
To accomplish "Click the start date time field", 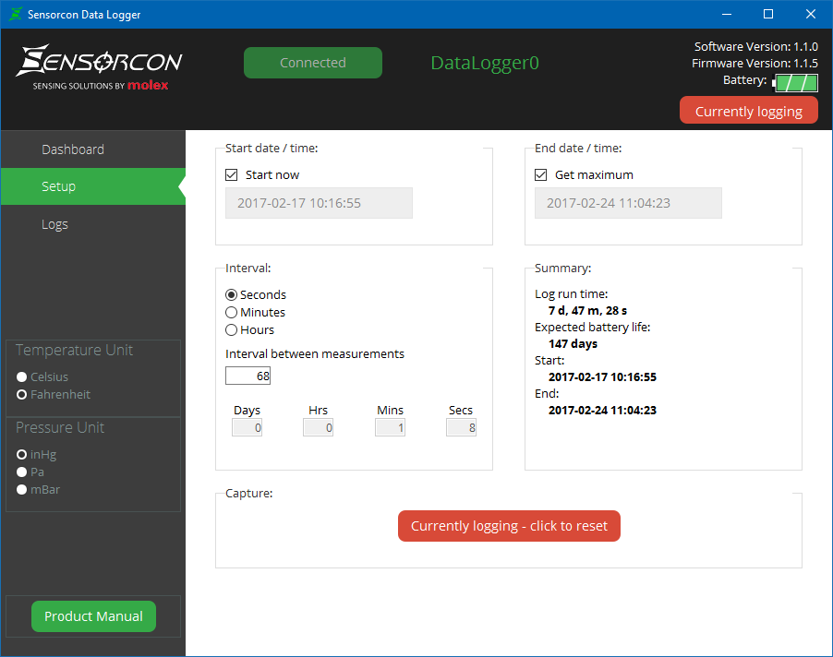I will (319, 203).
